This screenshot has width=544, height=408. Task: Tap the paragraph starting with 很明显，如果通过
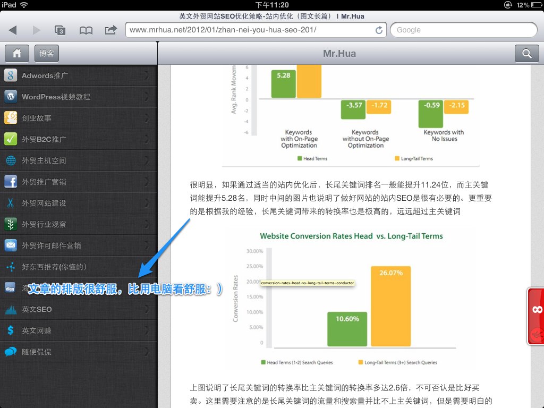coord(341,198)
